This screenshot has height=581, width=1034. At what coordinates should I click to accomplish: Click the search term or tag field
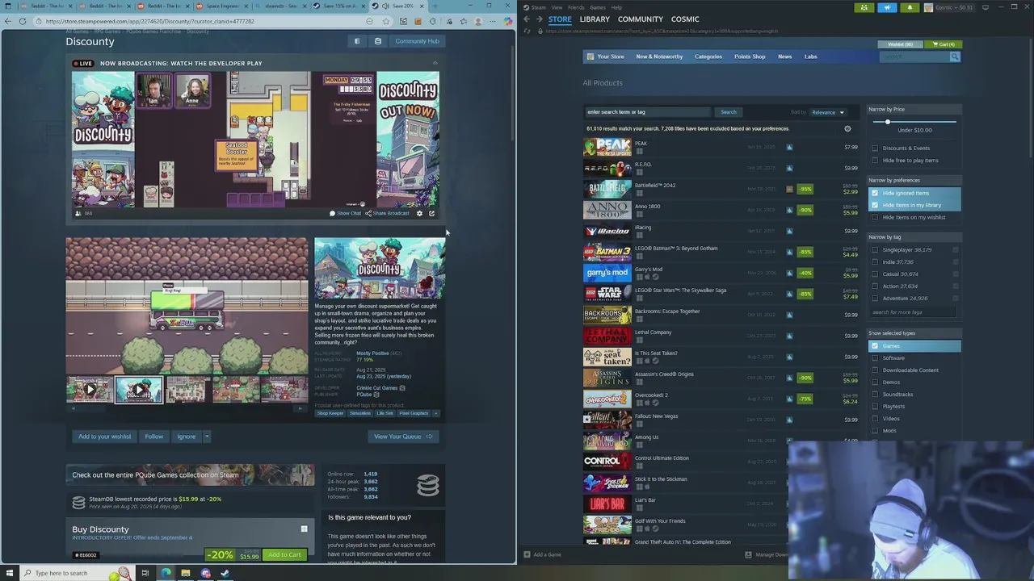(x=648, y=112)
